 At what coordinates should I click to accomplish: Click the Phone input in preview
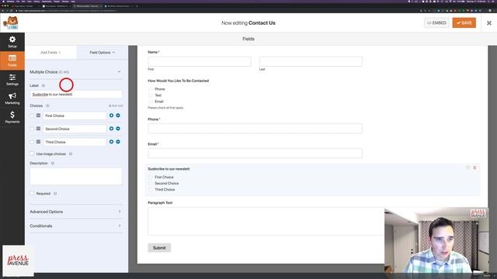pos(255,129)
